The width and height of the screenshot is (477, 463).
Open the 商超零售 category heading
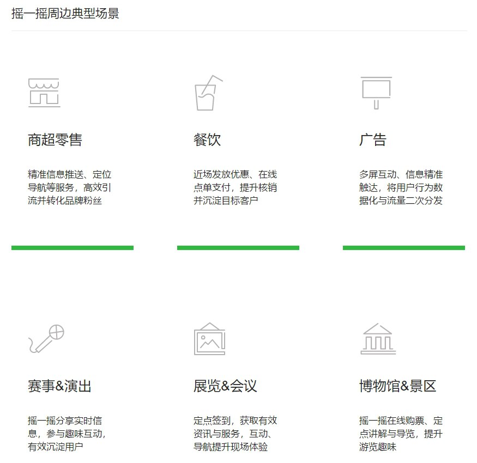56,139
